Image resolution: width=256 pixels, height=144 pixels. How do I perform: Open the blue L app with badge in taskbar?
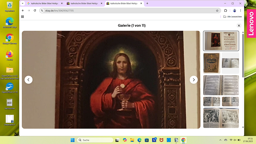(x=154, y=140)
